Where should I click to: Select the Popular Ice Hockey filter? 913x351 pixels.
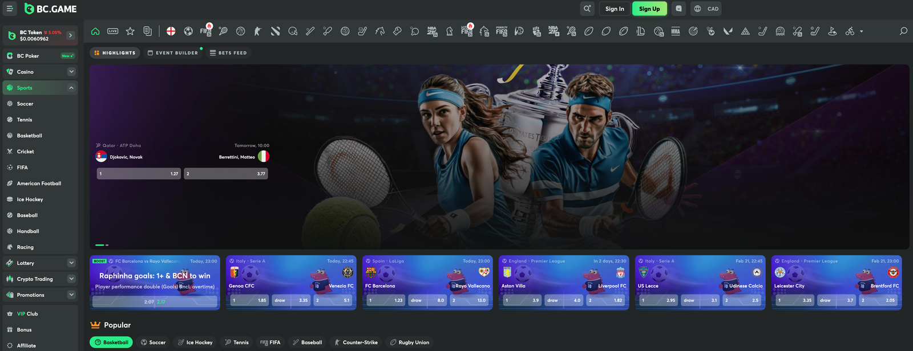(x=195, y=342)
